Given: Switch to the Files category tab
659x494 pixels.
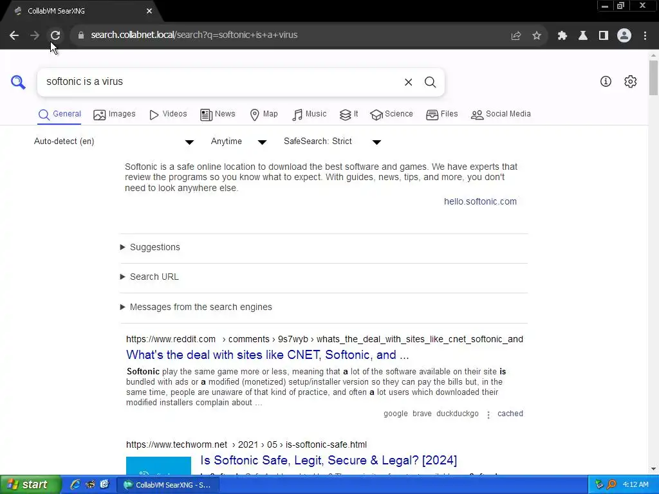Looking at the screenshot, I should coord(441,114).
